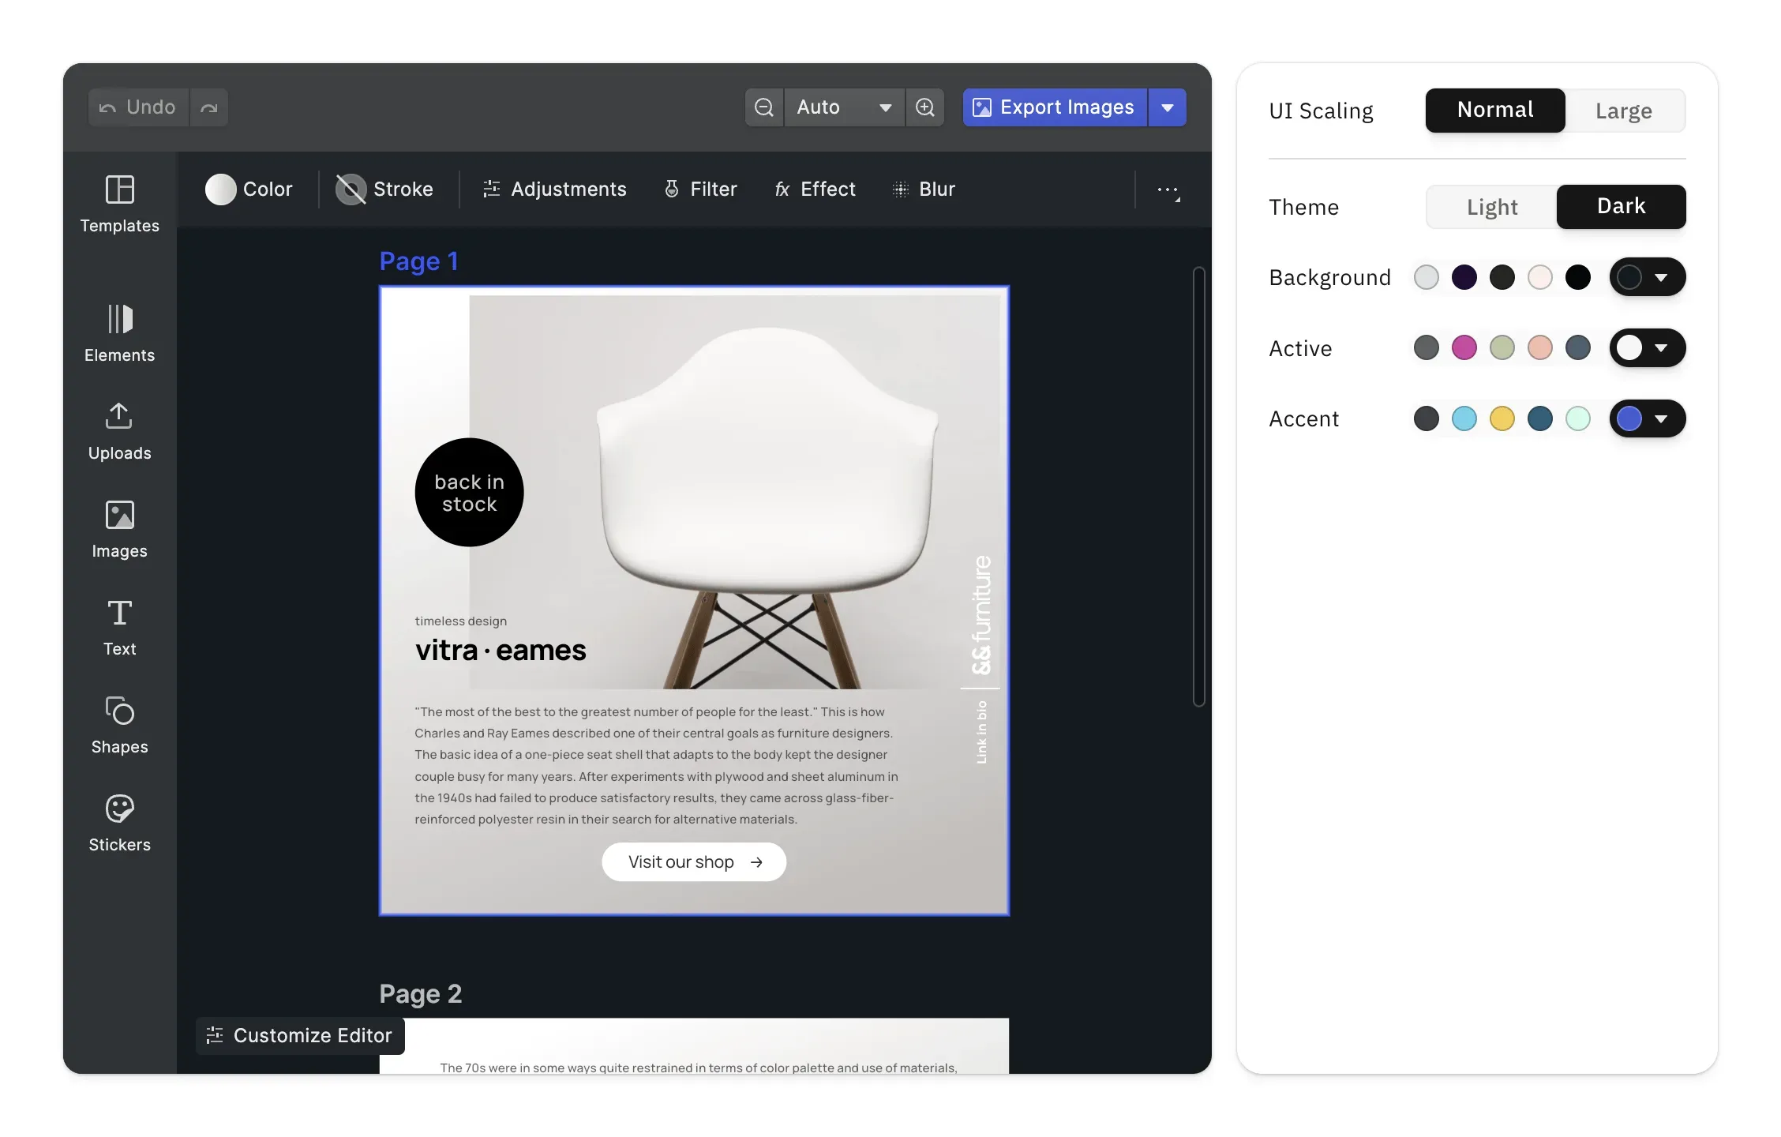The width and height of the screenshot is (1781, 1137).
Task: Pick the magenta Active swatch
Action: point(1464,348)
